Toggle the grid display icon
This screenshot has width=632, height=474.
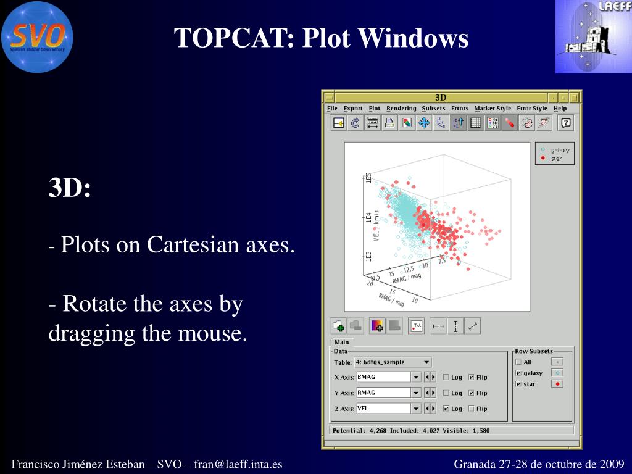[476, 123]
